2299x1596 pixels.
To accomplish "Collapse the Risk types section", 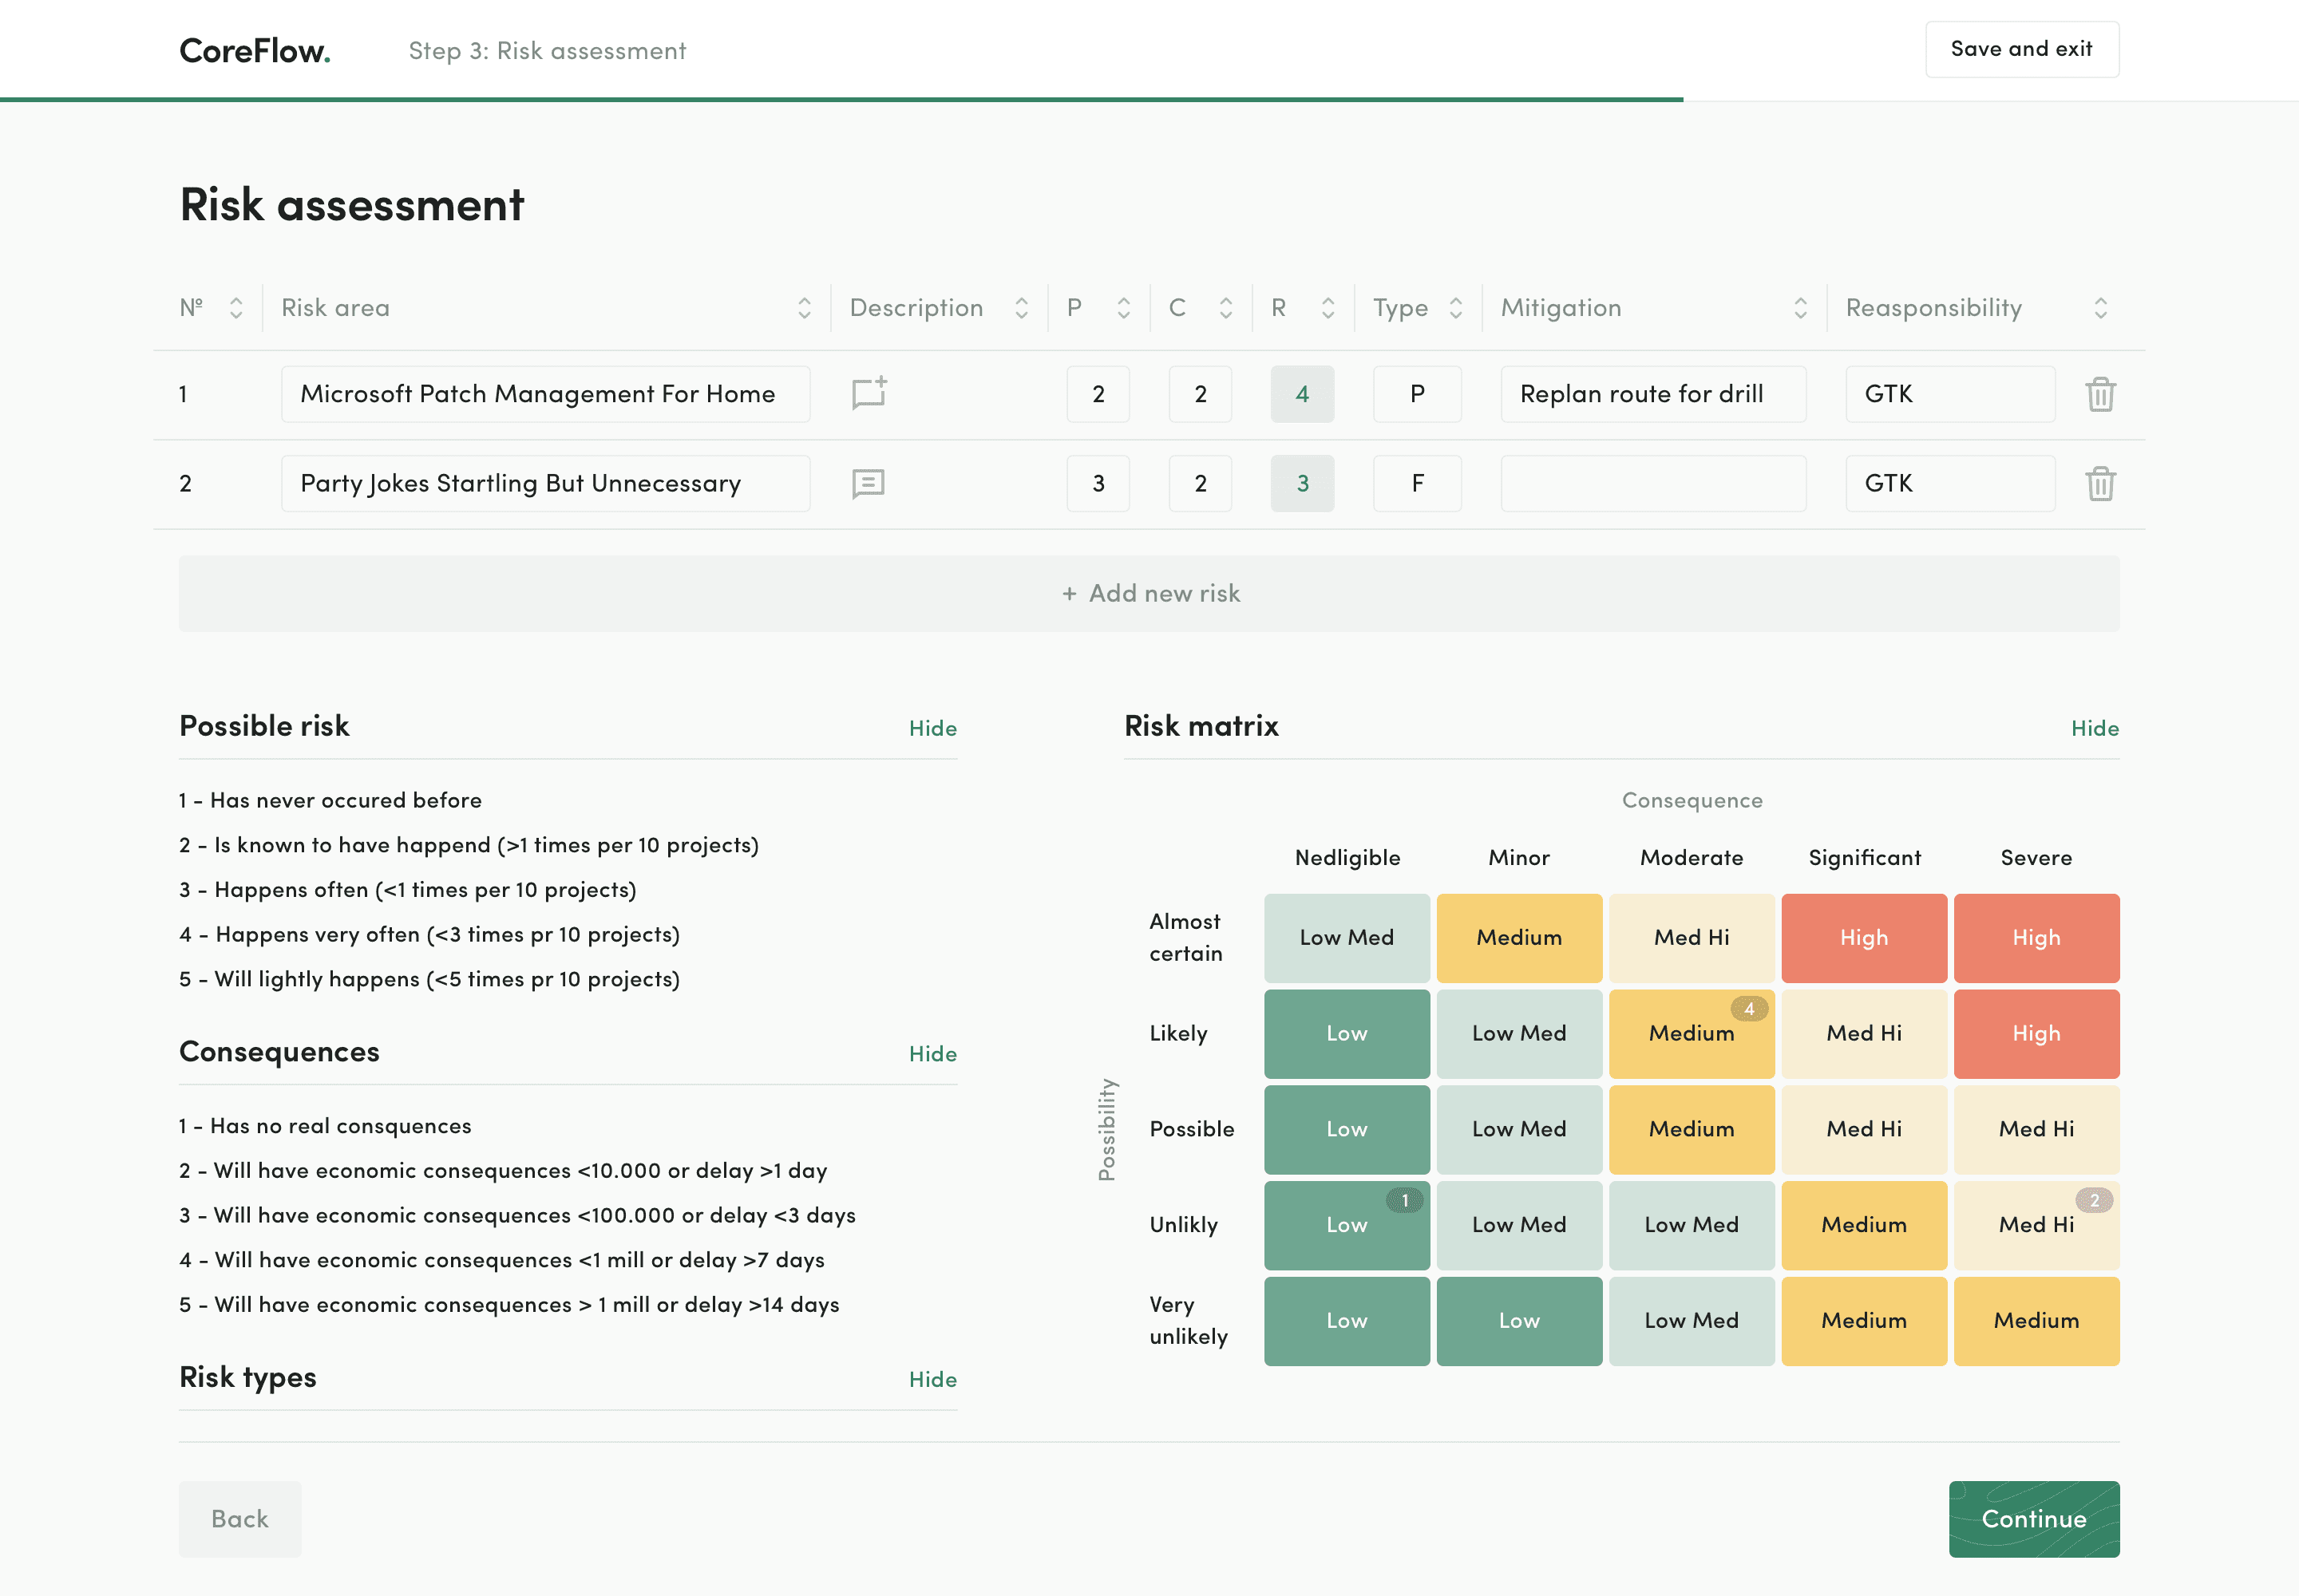I will click(932, 1379).
